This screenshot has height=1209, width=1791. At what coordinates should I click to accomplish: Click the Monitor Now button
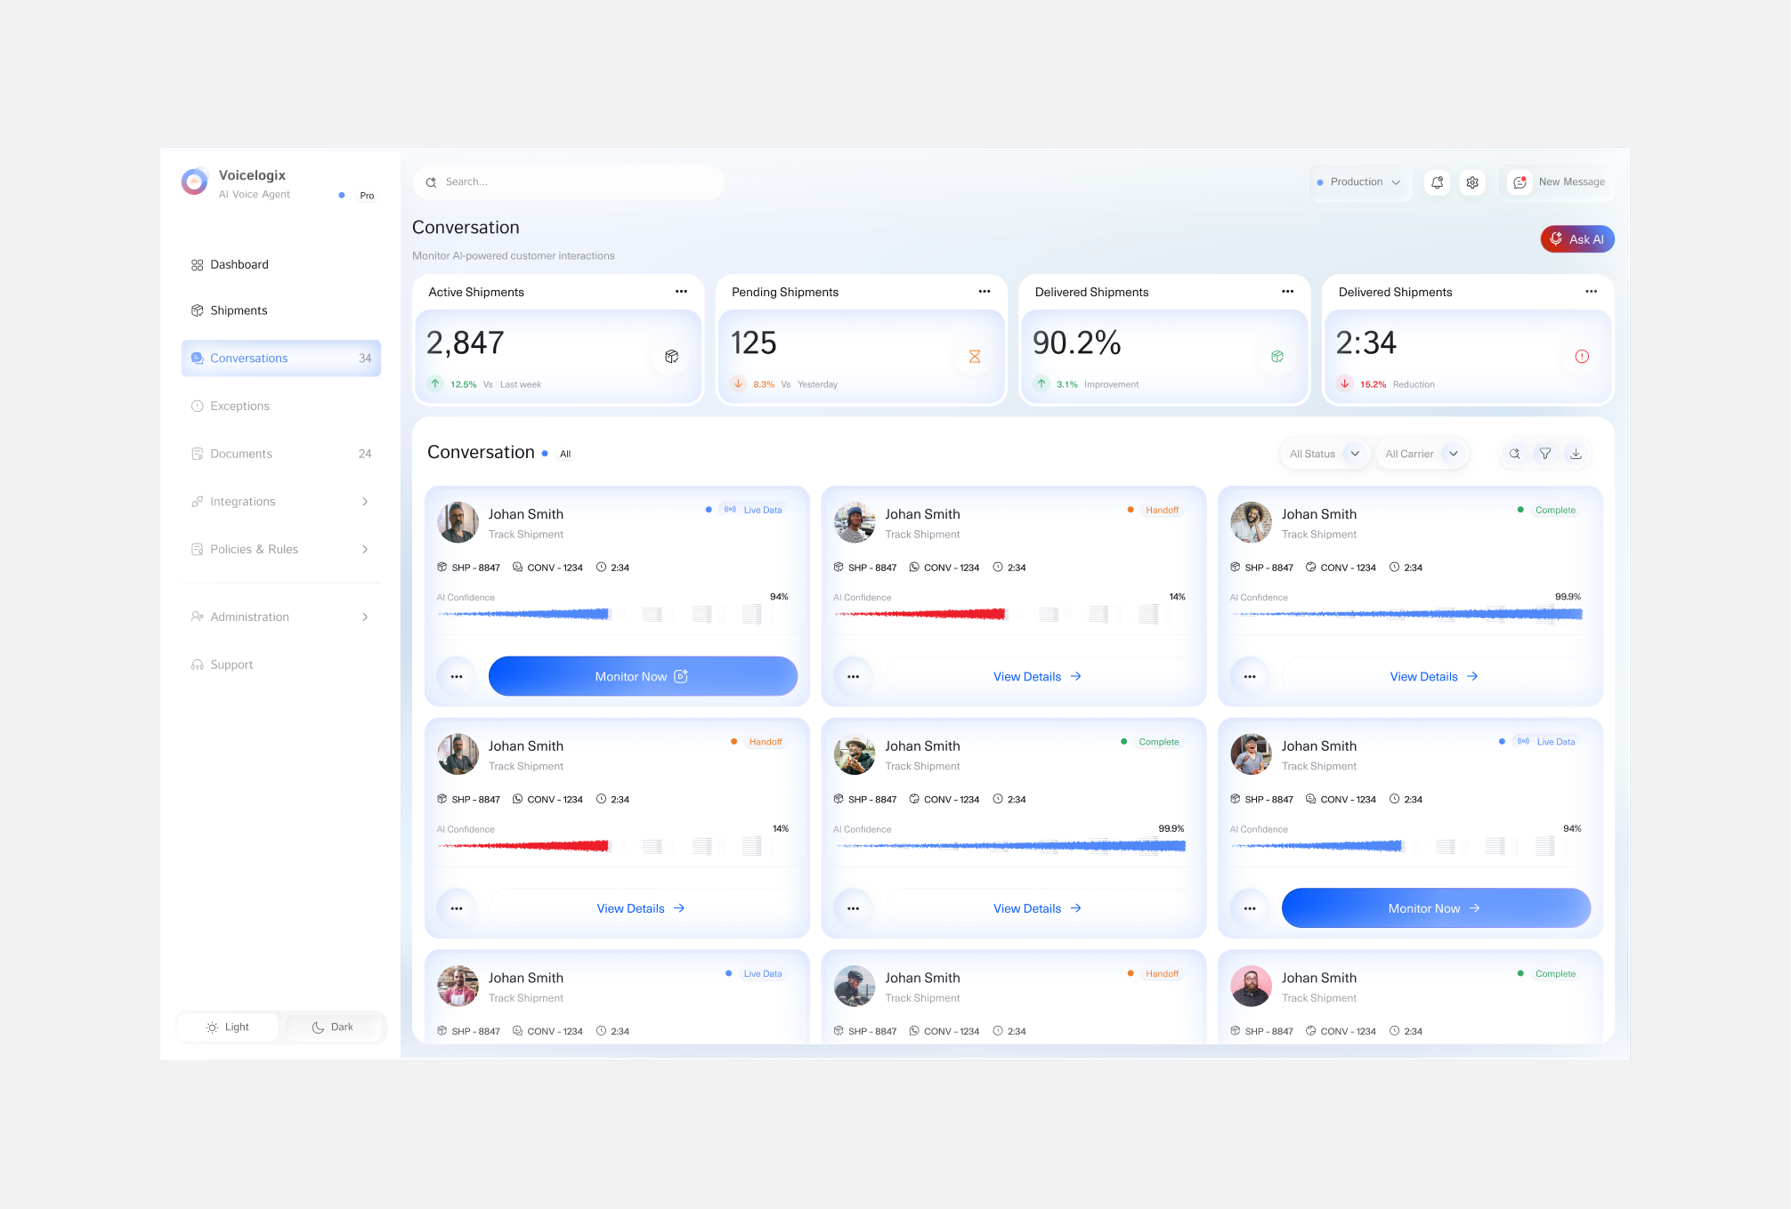[643, 676]
